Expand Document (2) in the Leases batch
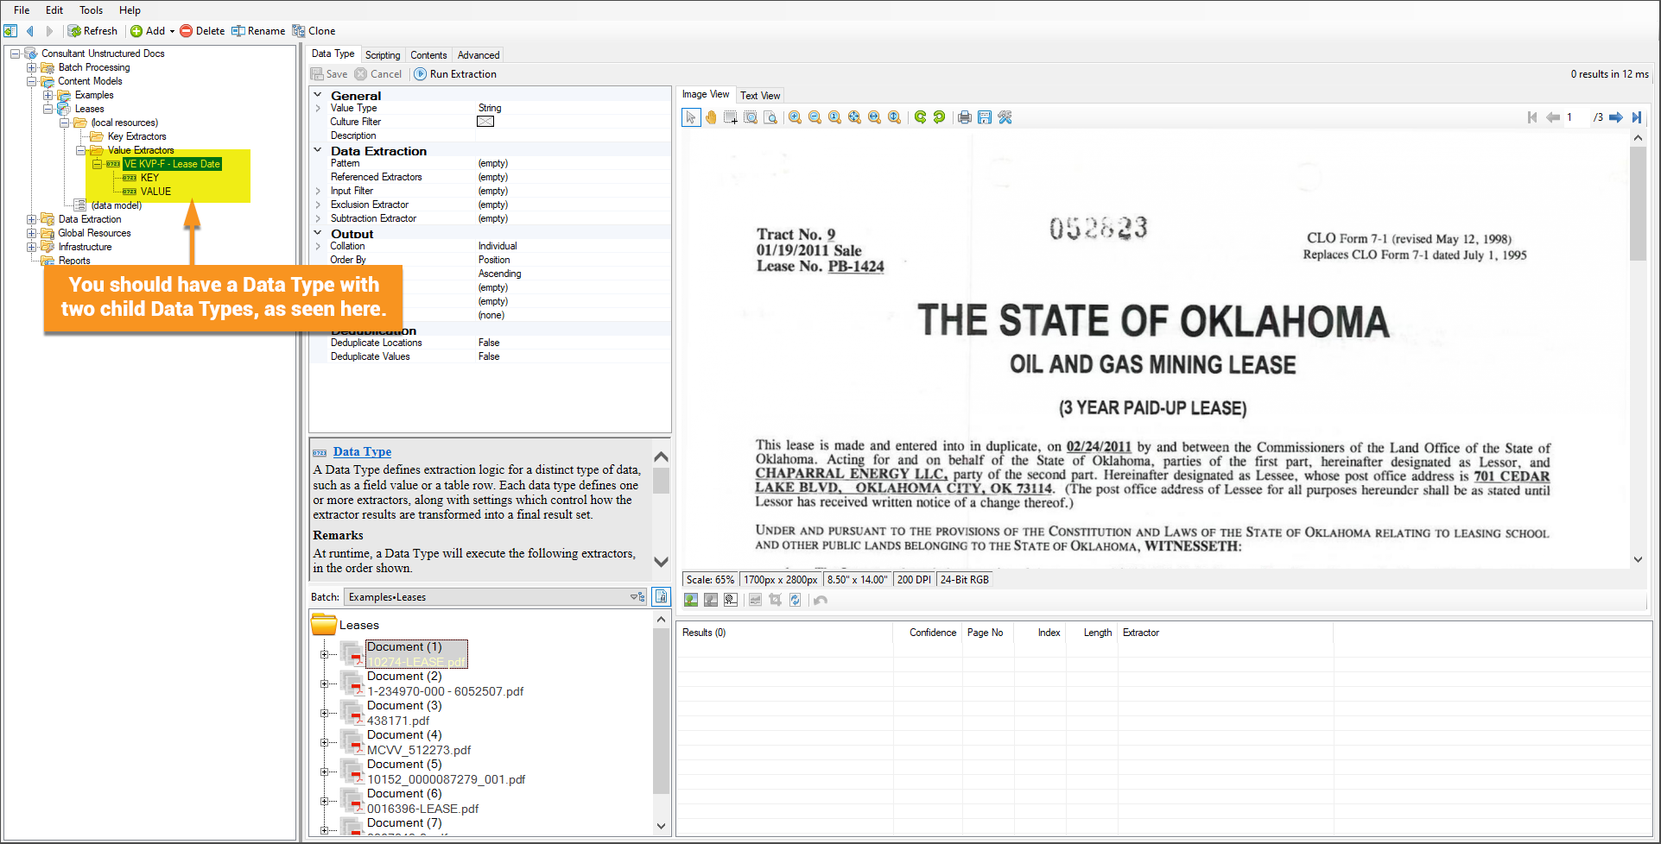This screenshot has height=844, width=1661. (325, 683)
